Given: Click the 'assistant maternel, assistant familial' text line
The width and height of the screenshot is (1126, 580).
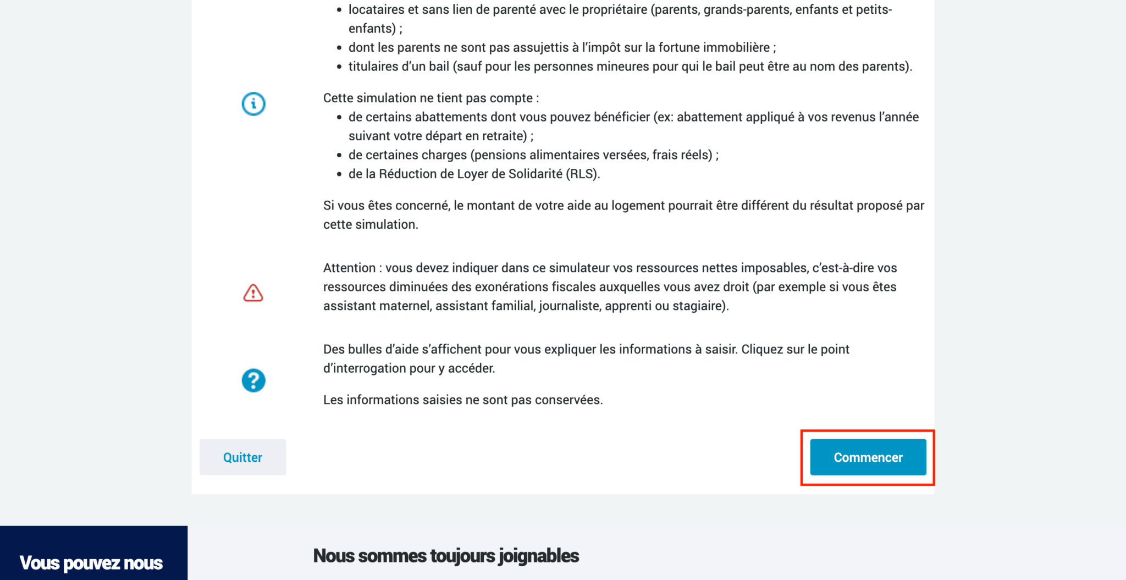Looking at the screenshot, I should (526, 306).
